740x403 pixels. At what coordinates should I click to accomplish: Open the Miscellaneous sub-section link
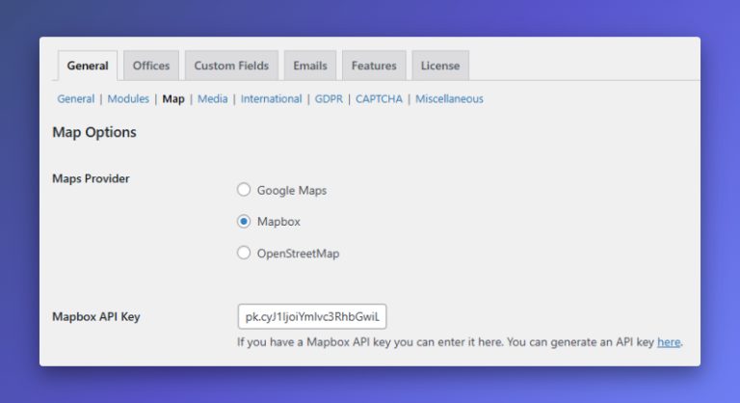[449, 98]
